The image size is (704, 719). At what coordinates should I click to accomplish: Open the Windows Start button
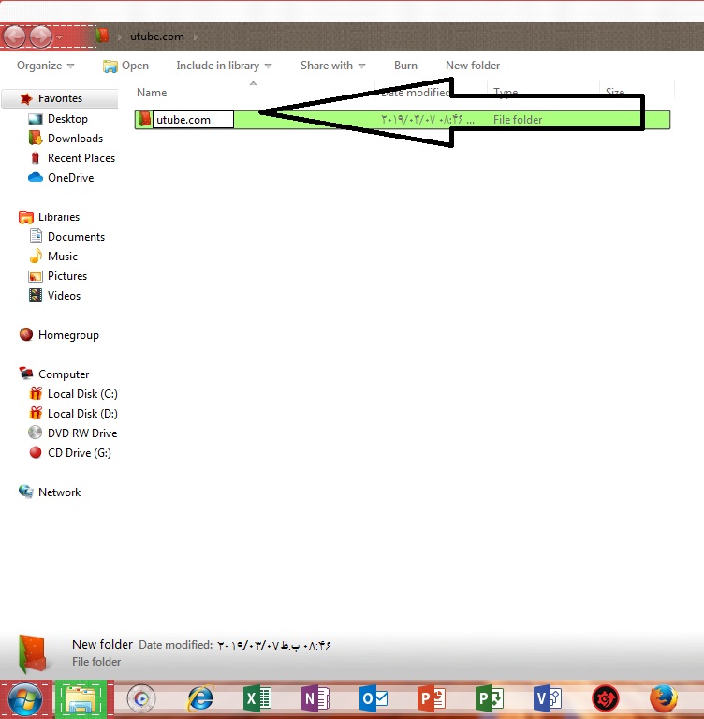click(x=25, y=699)
